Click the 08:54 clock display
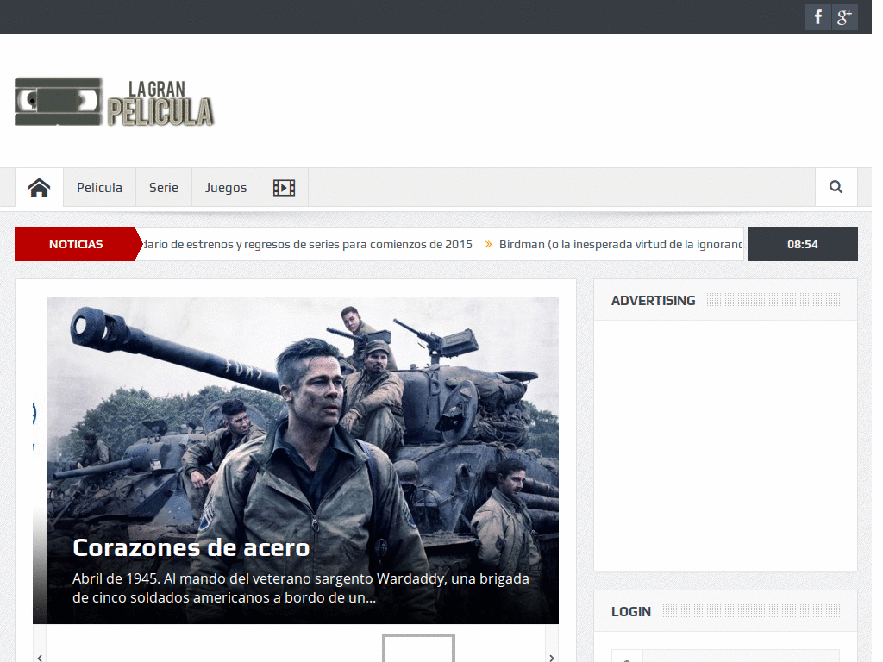This screenshot has height=662, width=883. click(803, 244)
